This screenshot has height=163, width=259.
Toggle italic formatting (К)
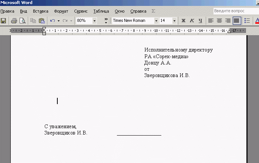pos(192,21)
